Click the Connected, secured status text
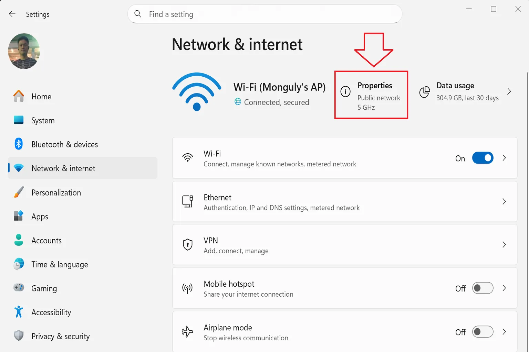The width and height of the screenshot is (529, 352). 277,102
